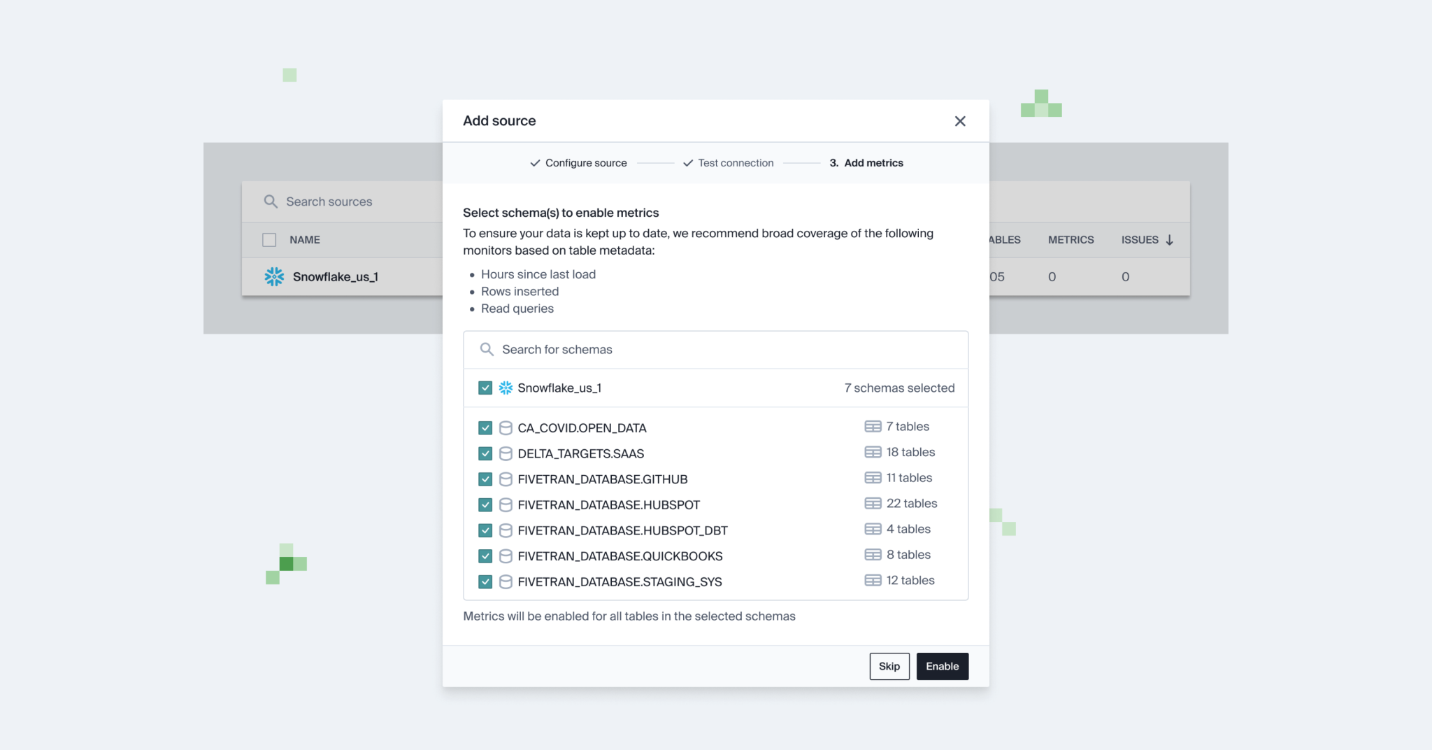Viewport: 1432px width, 750px height.
Task: Click the magnifier icon in Search sources
Action: 271,201
